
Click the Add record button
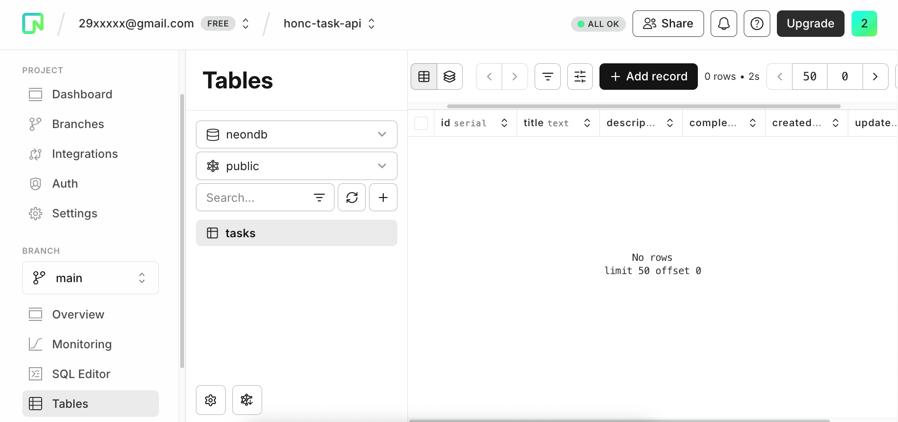pos(648,77)
